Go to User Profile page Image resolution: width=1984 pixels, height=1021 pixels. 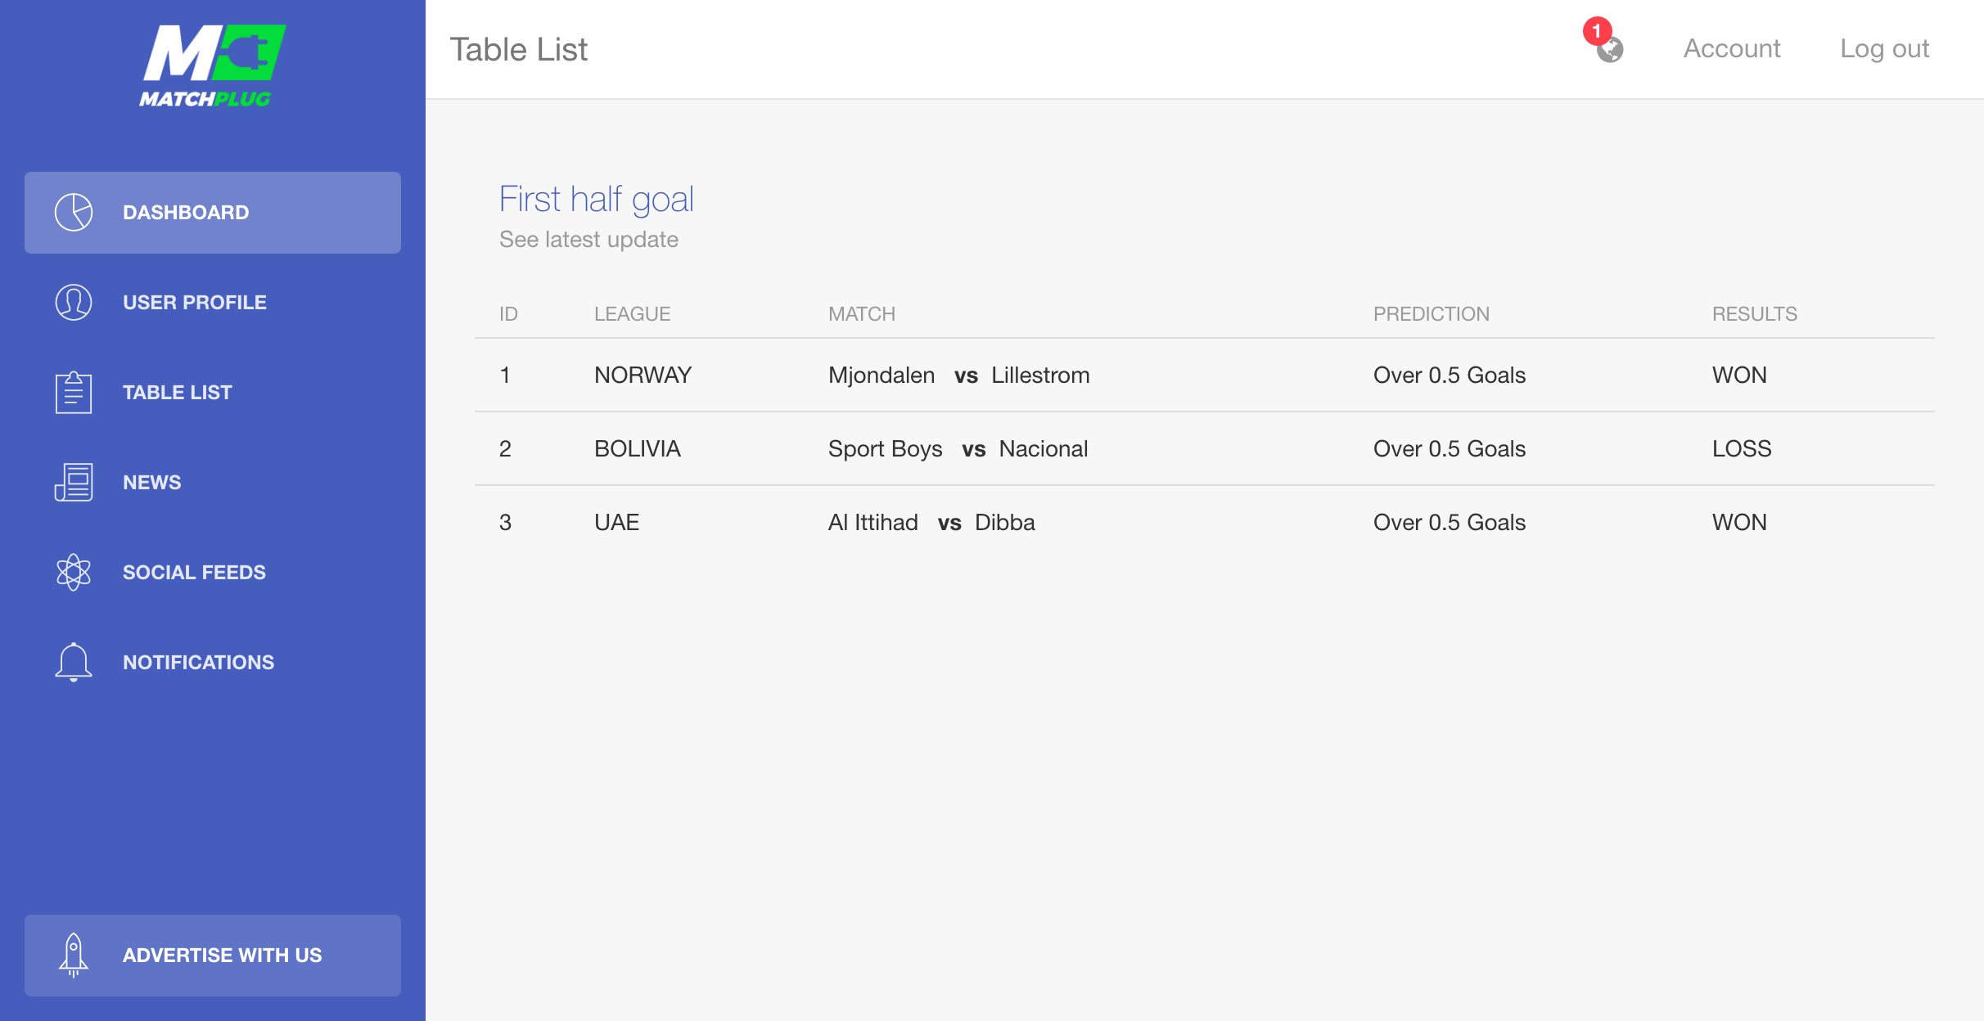[x=213, y=303]
